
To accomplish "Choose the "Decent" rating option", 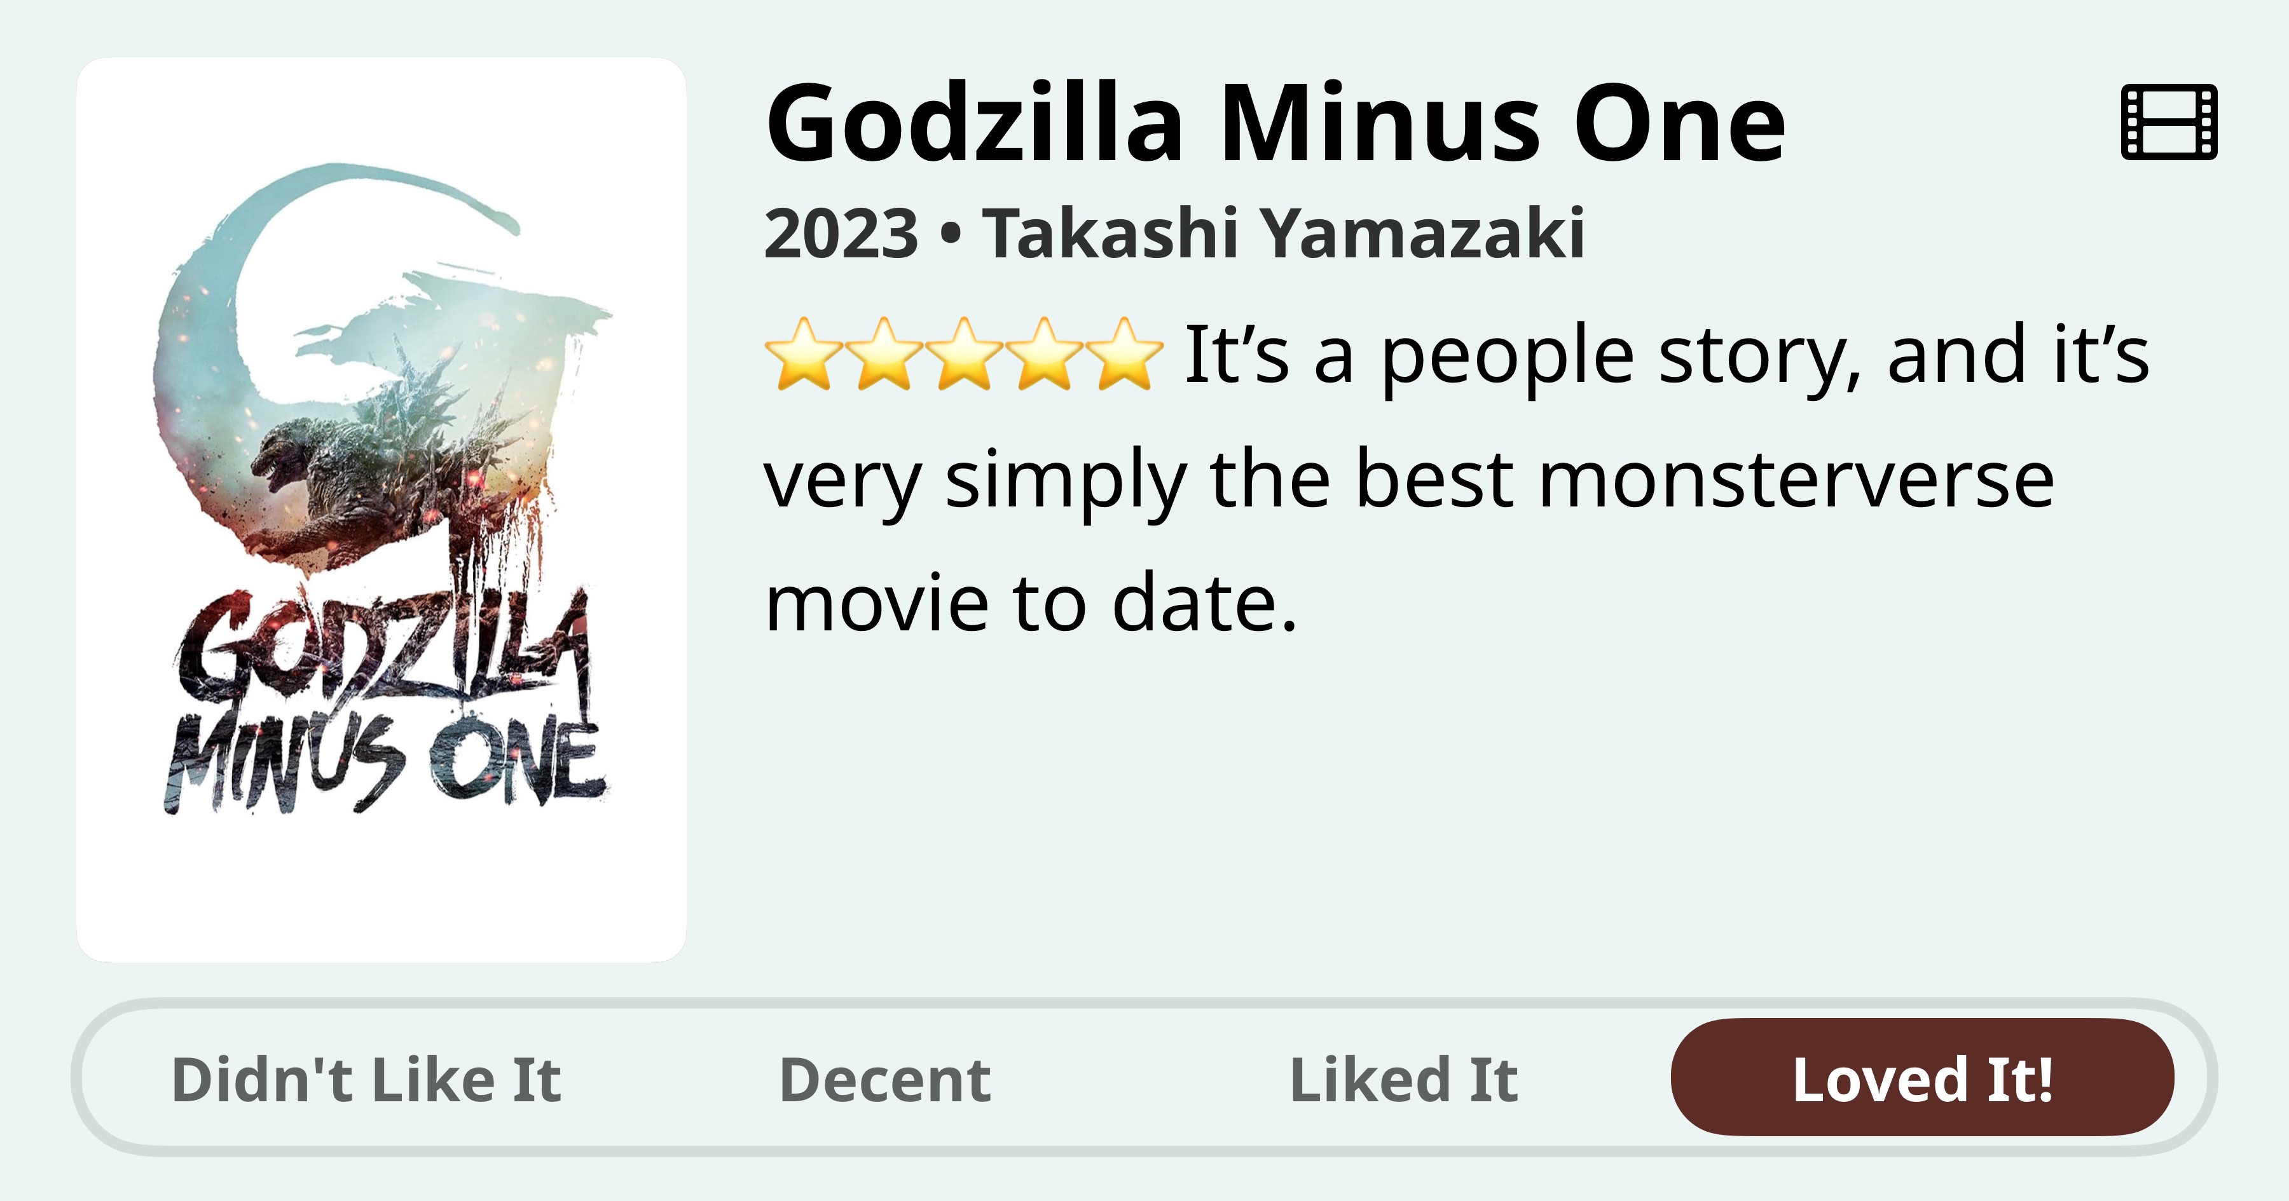I will click(885, 1079).
